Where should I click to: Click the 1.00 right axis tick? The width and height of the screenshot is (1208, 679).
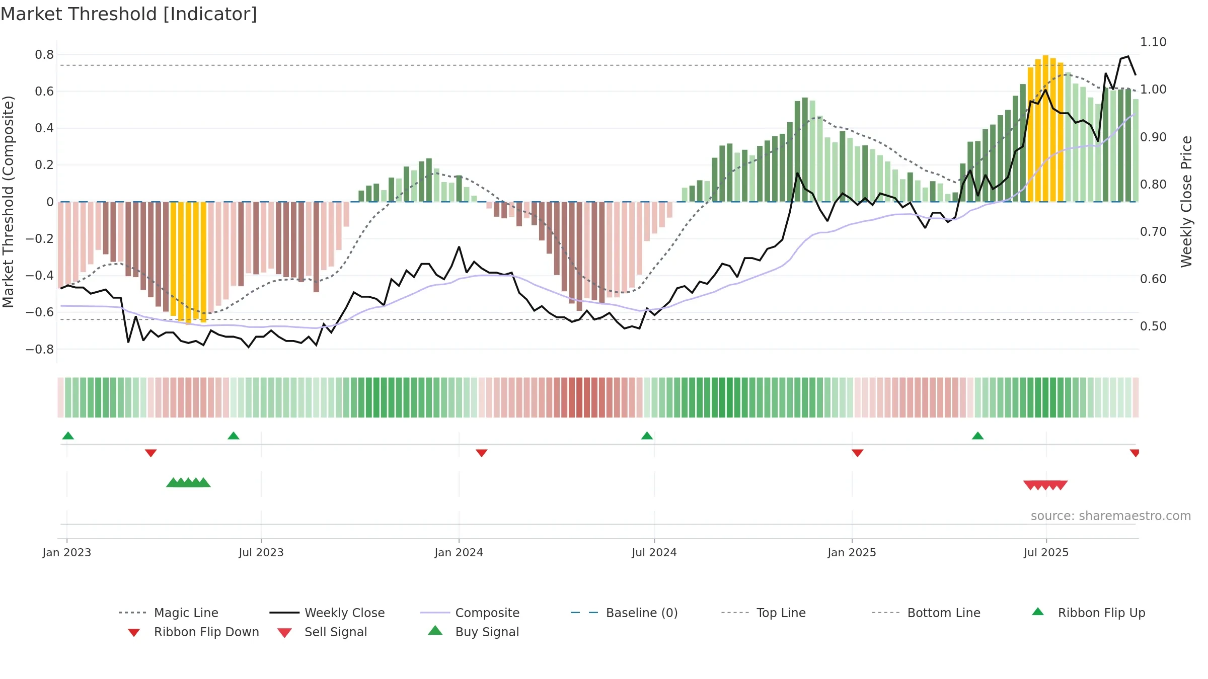[1153, 90]
